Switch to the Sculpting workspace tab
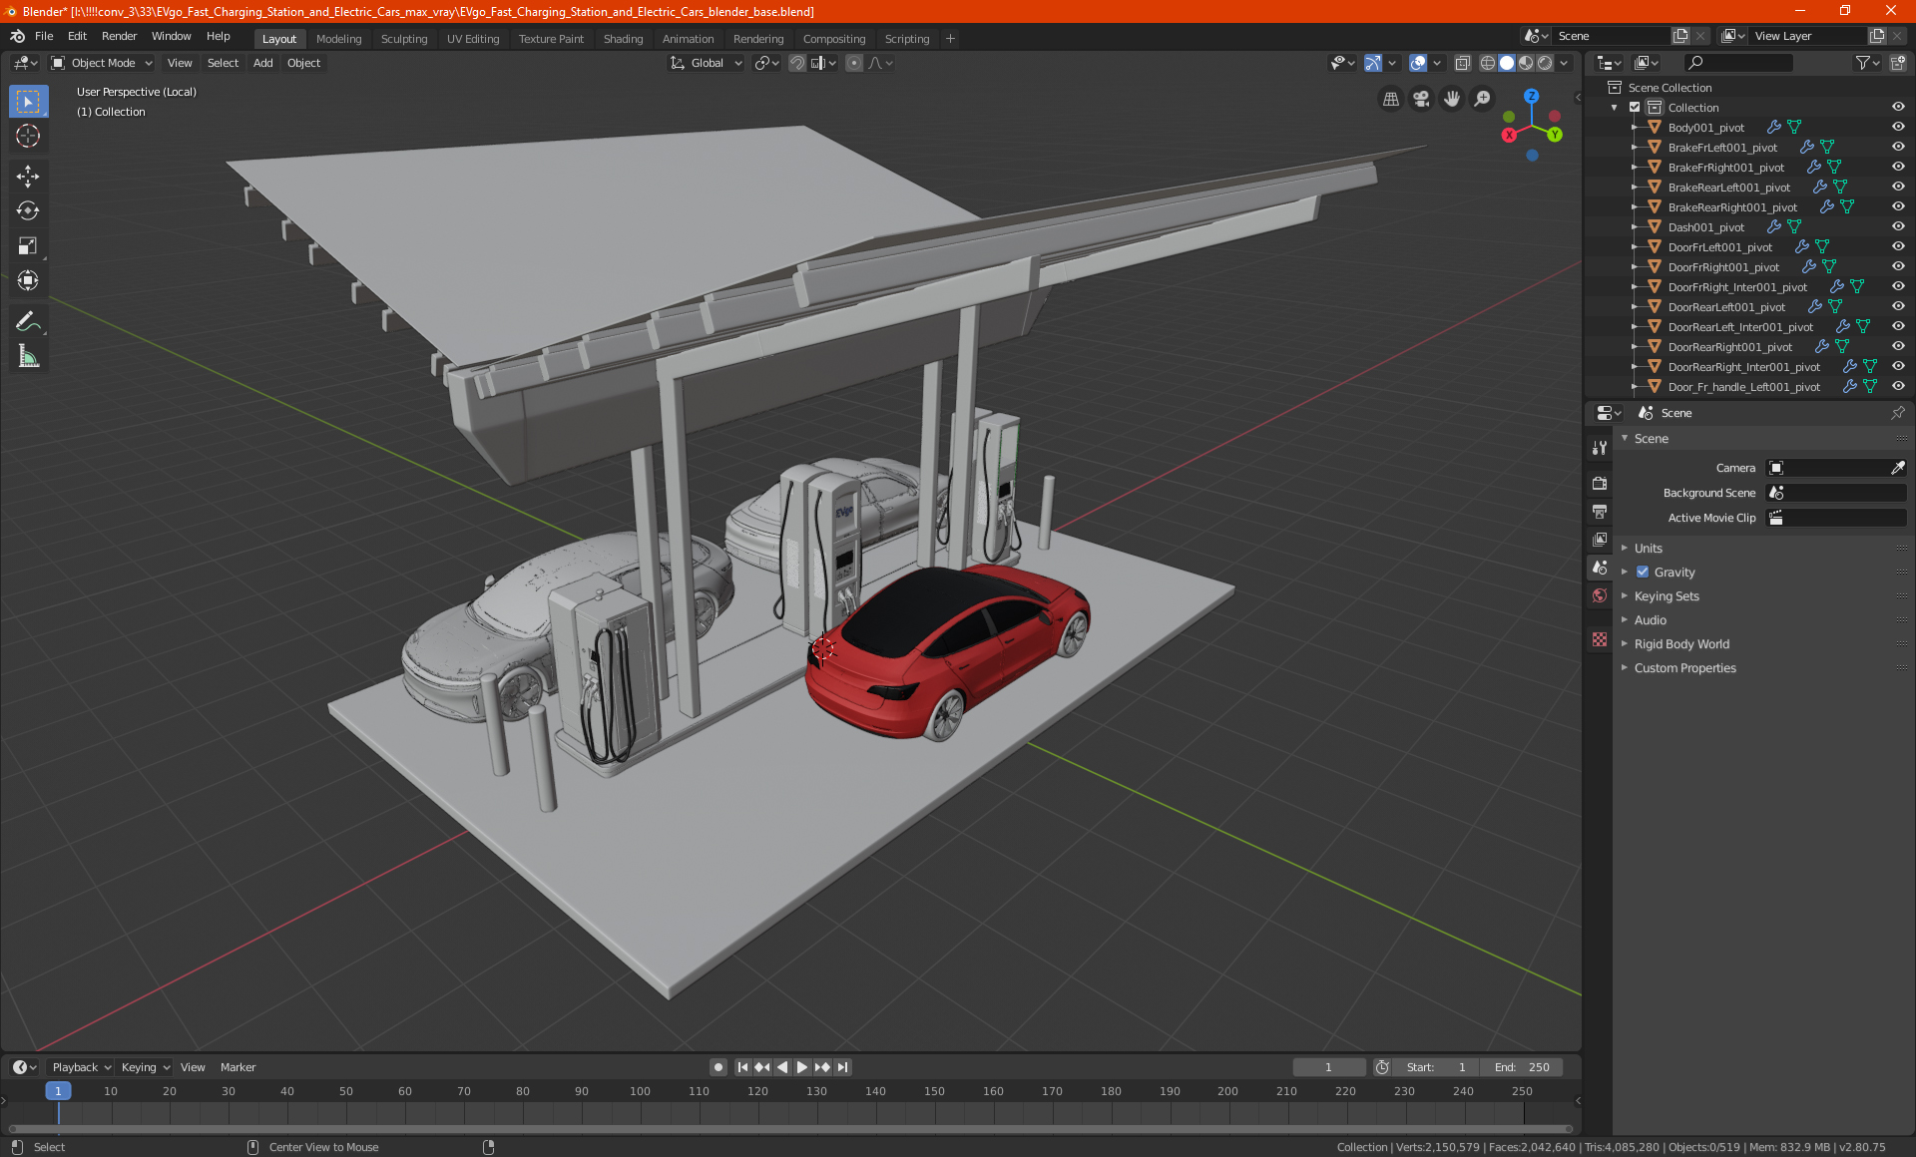 click(x=403, y=39)
